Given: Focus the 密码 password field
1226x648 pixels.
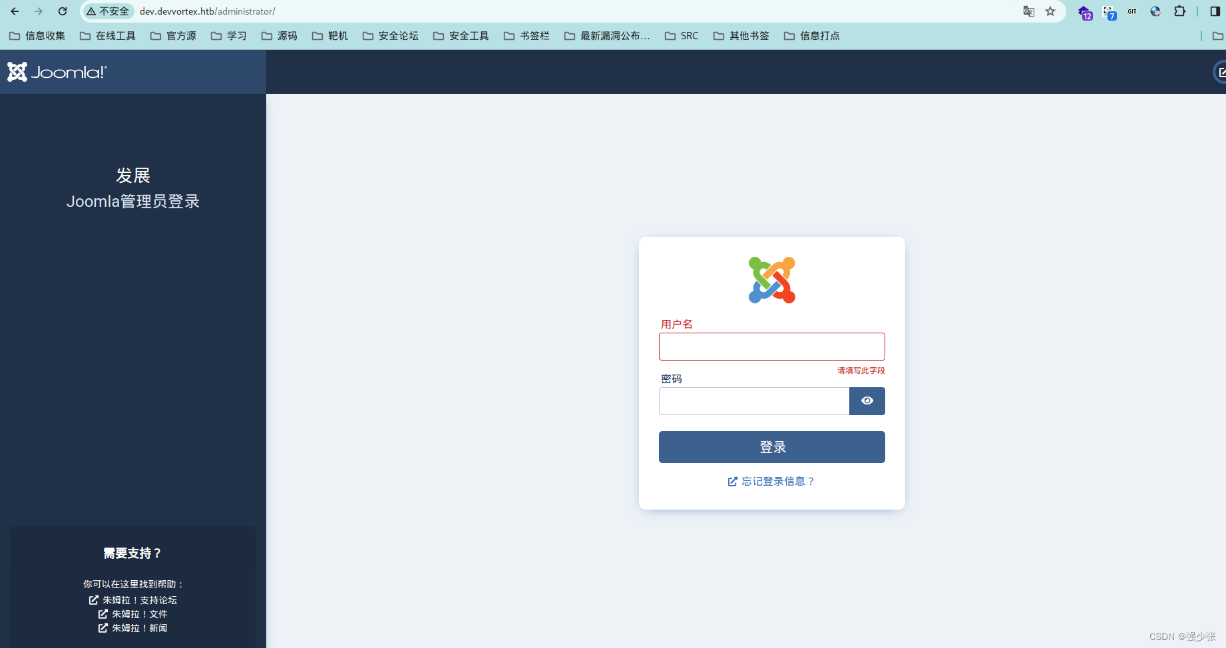Looking at the screenshot, I should (x=754, y=401).
